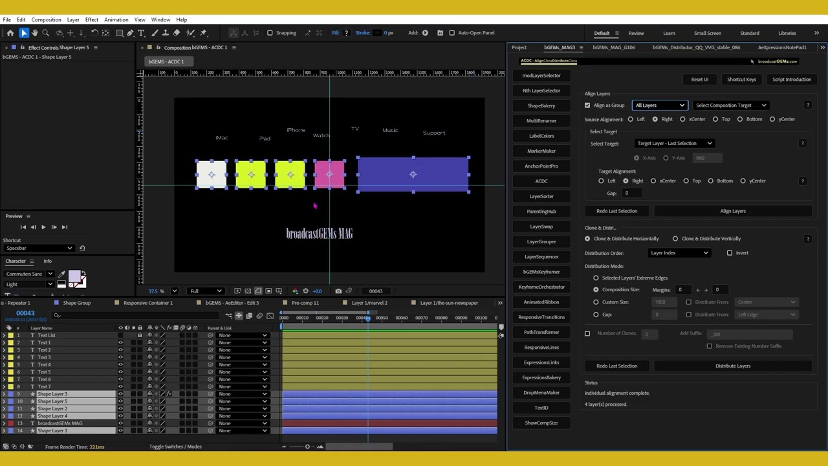Switch to Project panel tab

519,47
